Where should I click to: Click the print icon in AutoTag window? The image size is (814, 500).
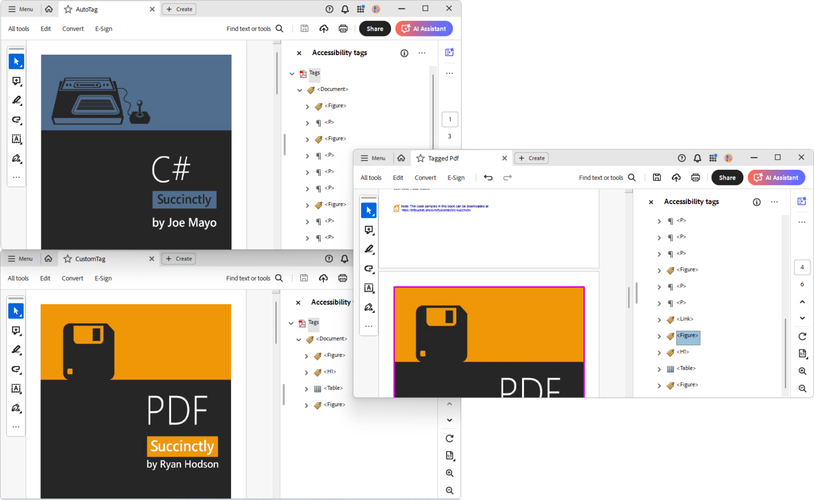[x=343, y=29]
